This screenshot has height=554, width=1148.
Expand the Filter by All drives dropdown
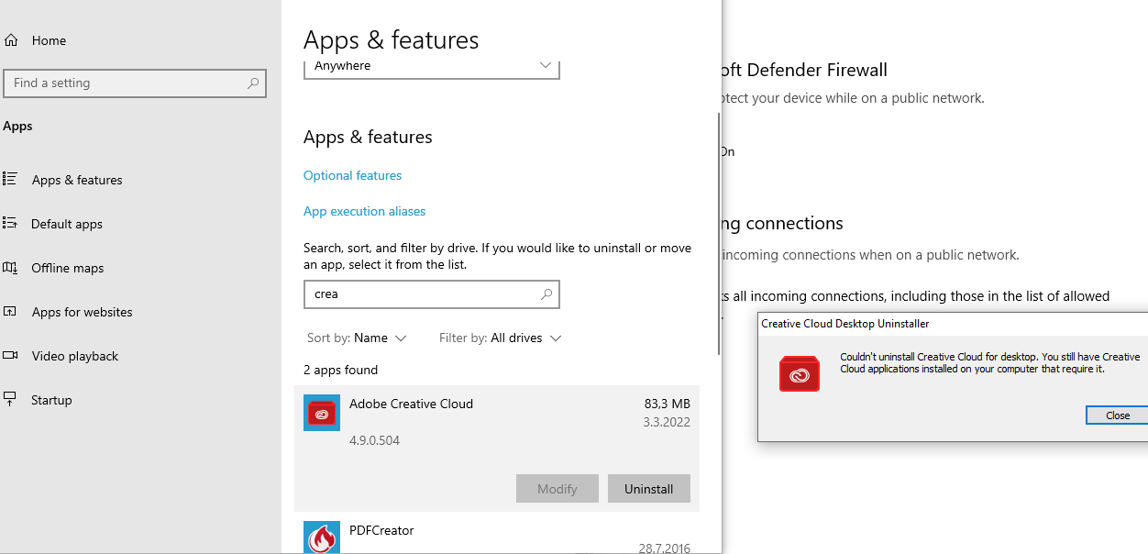click(500, 338)
